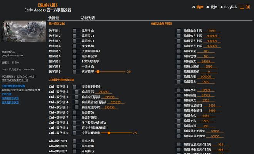254x154 pixels.
Task: Click the 支持作者 link
Action: [7, 94]
